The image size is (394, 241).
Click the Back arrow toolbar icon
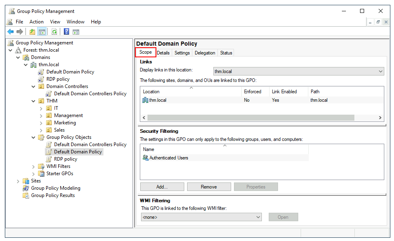tap(11, 32)
